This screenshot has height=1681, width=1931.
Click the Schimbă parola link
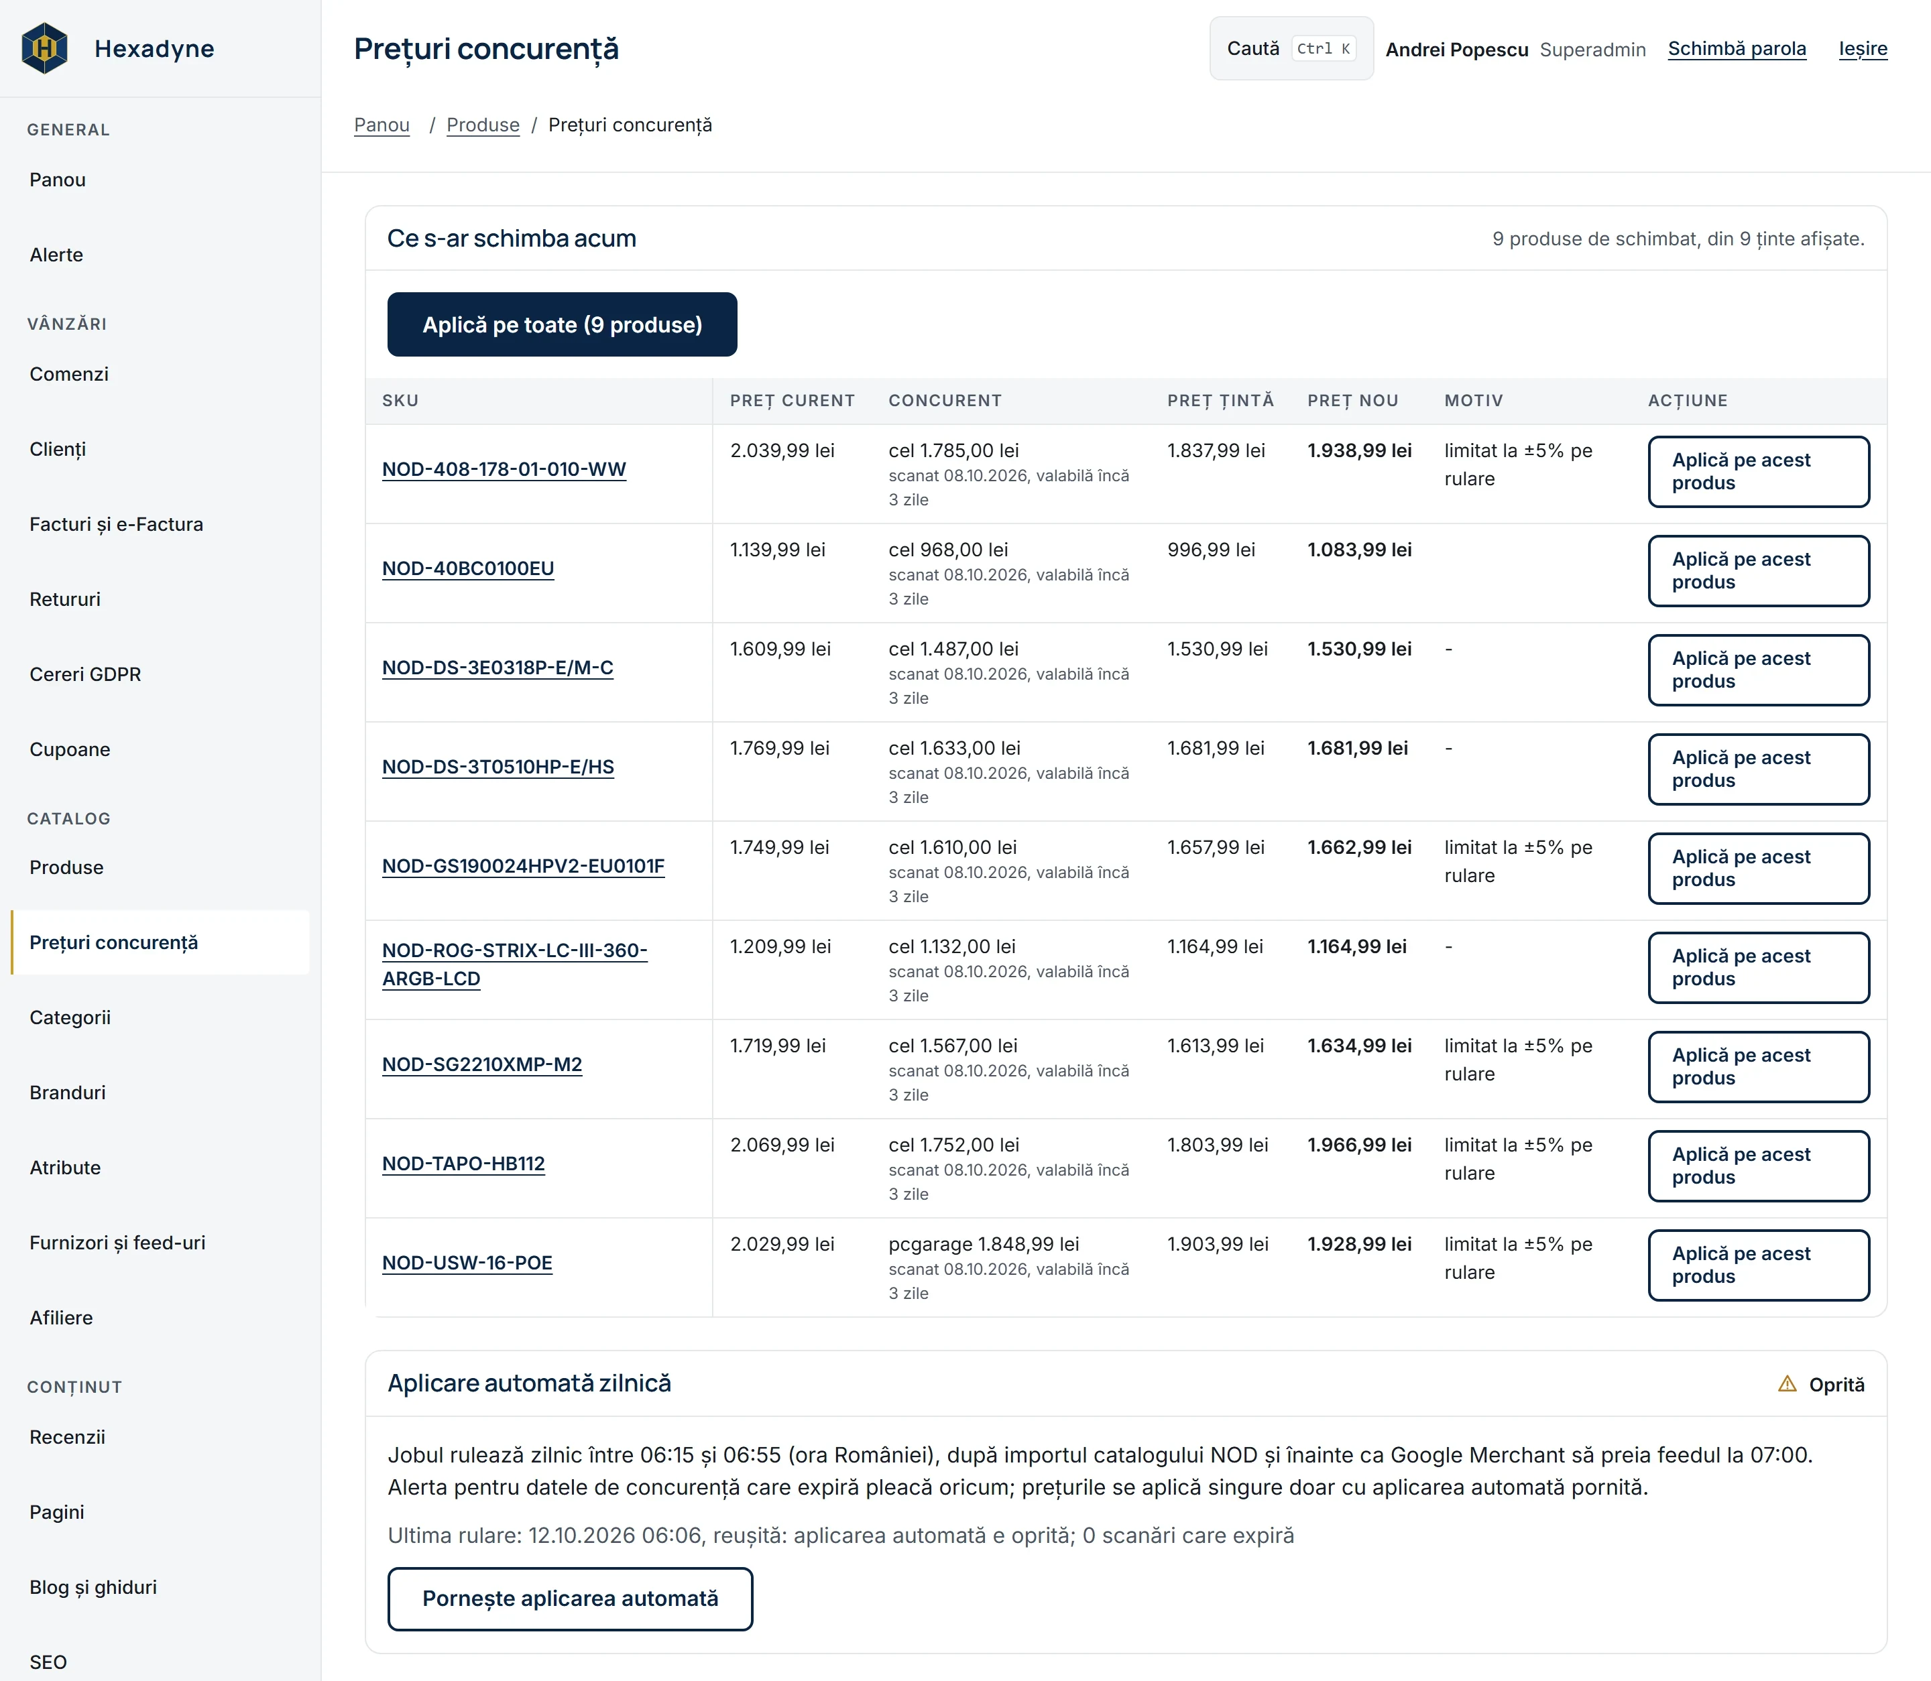click(x=1736, y=49)
